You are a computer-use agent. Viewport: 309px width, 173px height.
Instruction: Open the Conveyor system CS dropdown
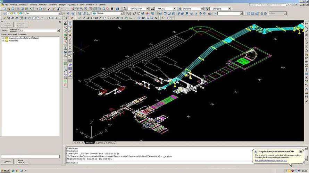coord(58,31)
